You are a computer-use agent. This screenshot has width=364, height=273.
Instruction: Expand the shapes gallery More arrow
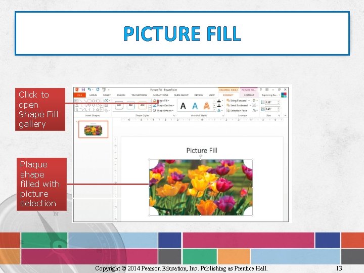102,110
